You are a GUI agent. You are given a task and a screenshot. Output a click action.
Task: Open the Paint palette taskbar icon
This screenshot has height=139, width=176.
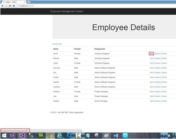[106, 136]
